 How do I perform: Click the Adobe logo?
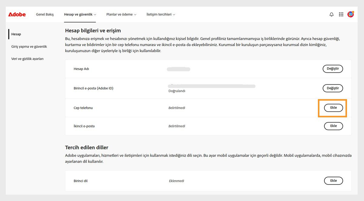17,14
